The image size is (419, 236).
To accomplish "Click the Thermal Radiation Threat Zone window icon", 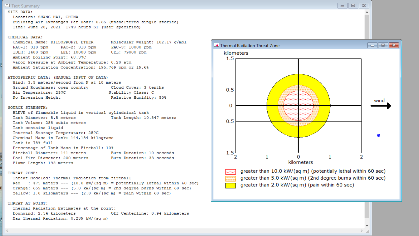I will click(216, 45).
